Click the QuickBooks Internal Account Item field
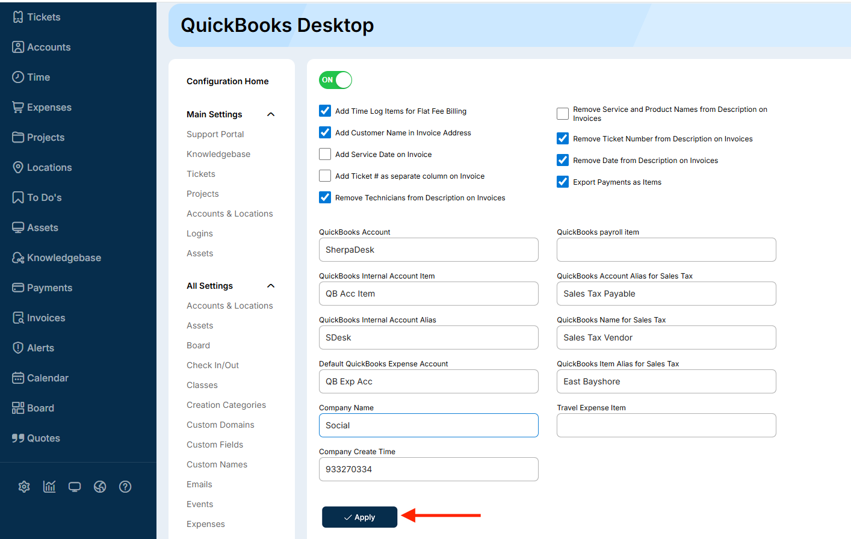Viewport: 851px width, 539px height. point(429,294)
